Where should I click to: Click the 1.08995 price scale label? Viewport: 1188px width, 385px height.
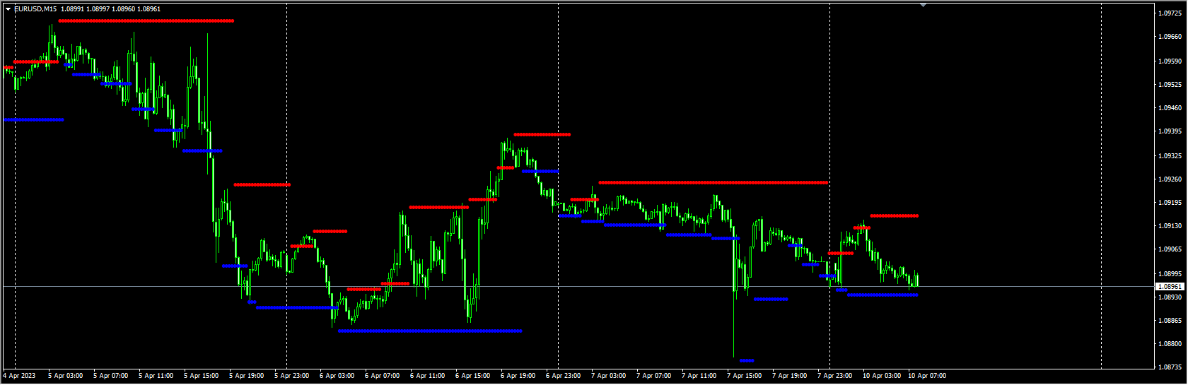coord(1170,274)
